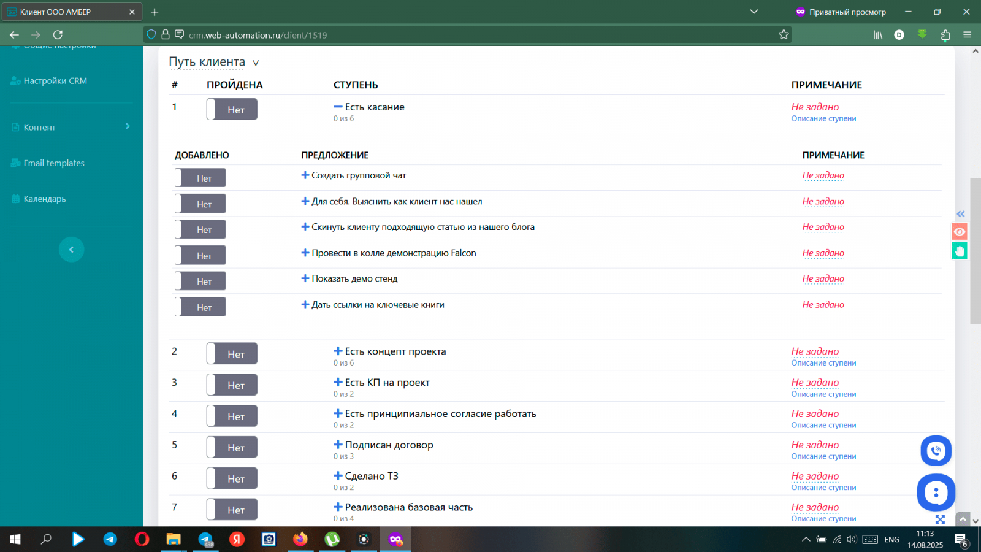Click the red eye icon on the right edge
The image size is (981, 552).
pos(960,231)
